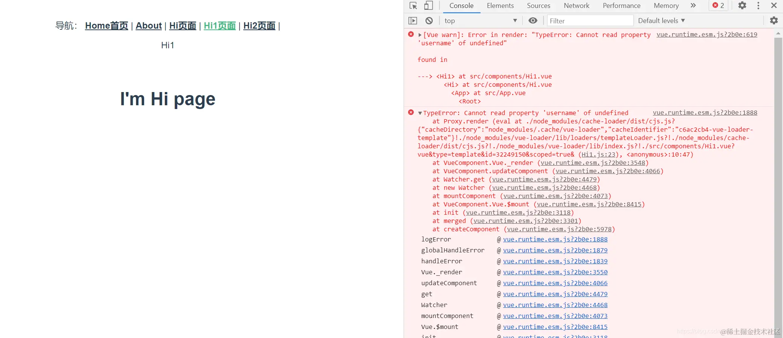Open new Watcher stack trace link
The width and height of the screenshot is (783, 338).
coord(545,187)
